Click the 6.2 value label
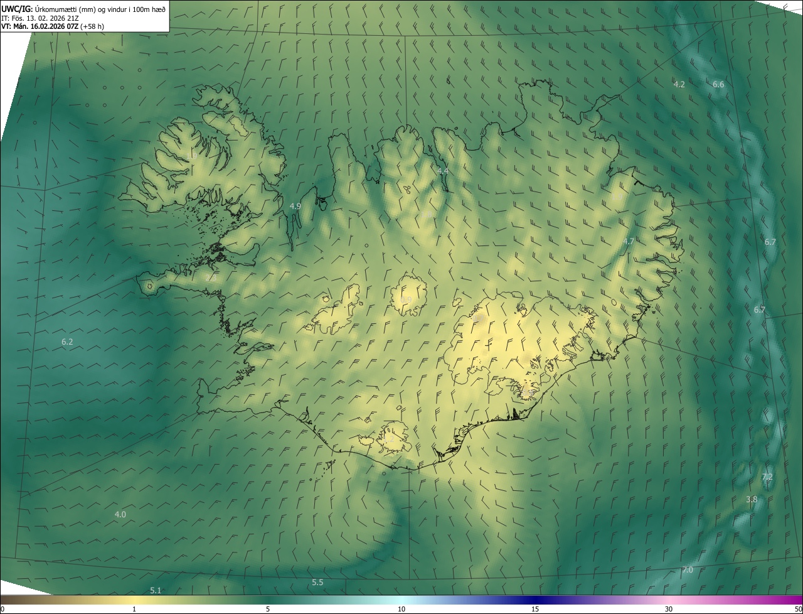 [67, 342]
